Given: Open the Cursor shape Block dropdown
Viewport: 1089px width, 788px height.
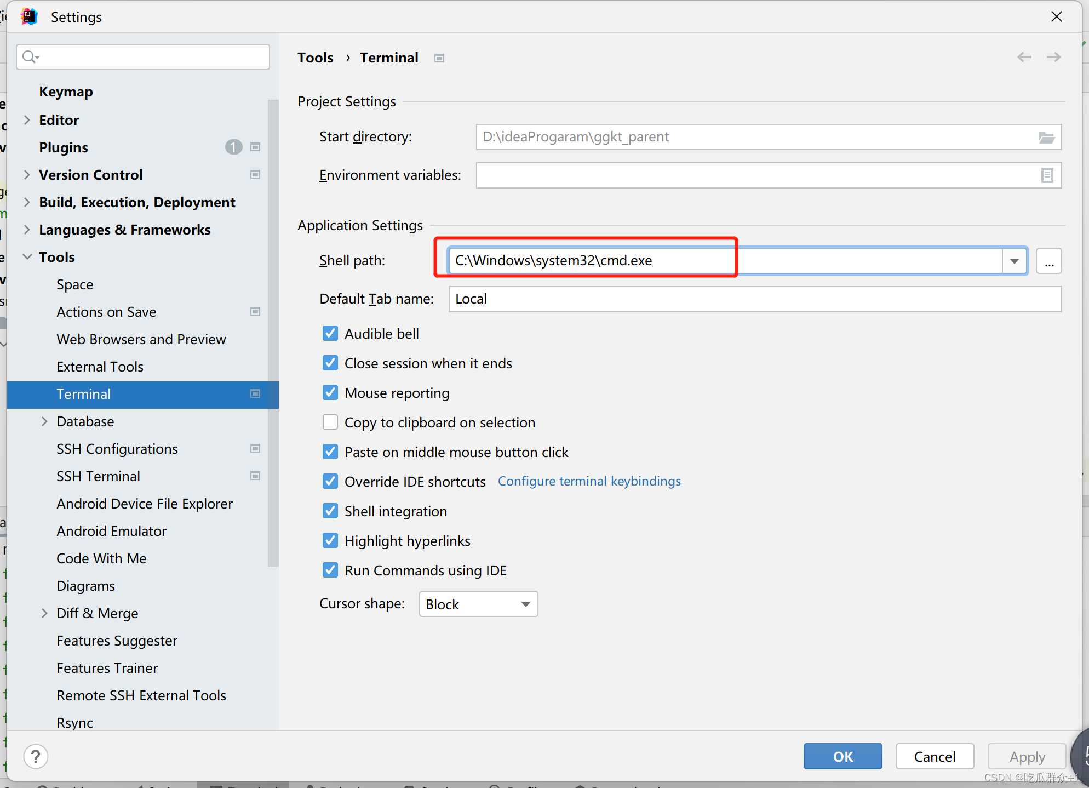Looking at the screenshot, I should click(x=478, y=604).
